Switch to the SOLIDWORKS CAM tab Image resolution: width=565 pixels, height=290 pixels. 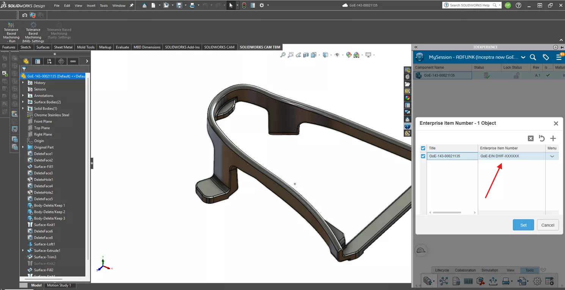point(219,47)
